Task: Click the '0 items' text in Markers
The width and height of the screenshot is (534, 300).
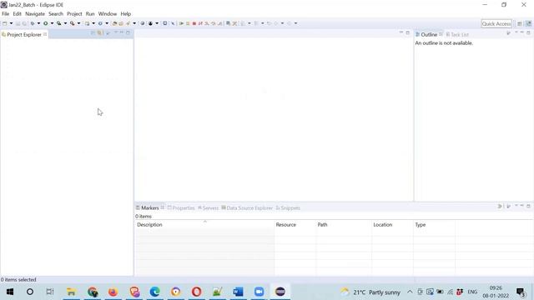Action: click(143, 217)
